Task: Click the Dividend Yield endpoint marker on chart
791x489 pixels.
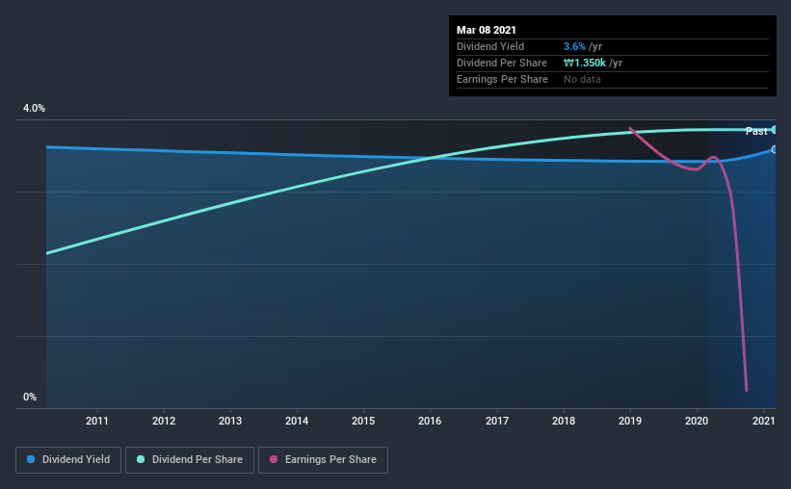Action: pos(775,150)
